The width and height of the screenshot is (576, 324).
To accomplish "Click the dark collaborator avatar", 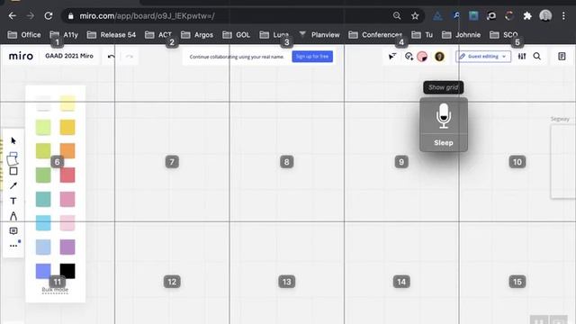I will tap(439, 57).
